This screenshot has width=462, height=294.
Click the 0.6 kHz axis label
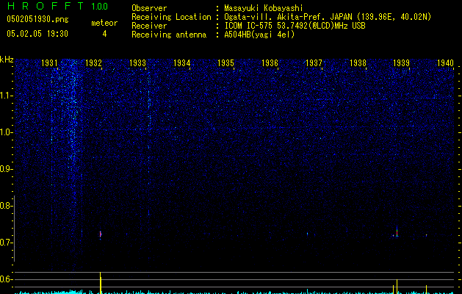(x=6, y=279)
